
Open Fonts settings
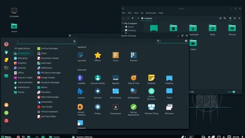(x=116, y=57)
